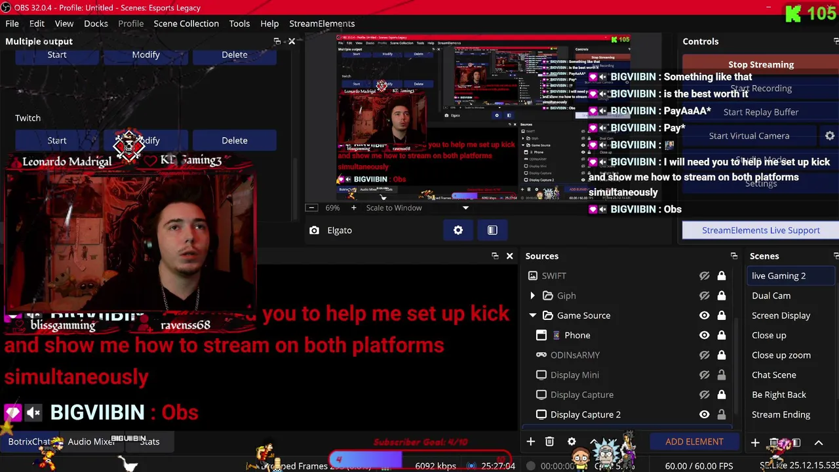The width and height of the screenshot is (839, 472).
Task: Click the camera icon beside Elgato
Action: (315, 230)
